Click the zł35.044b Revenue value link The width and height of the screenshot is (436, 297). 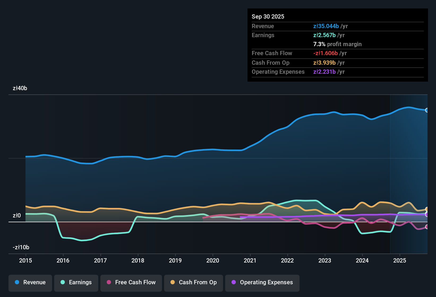[326, 26]
